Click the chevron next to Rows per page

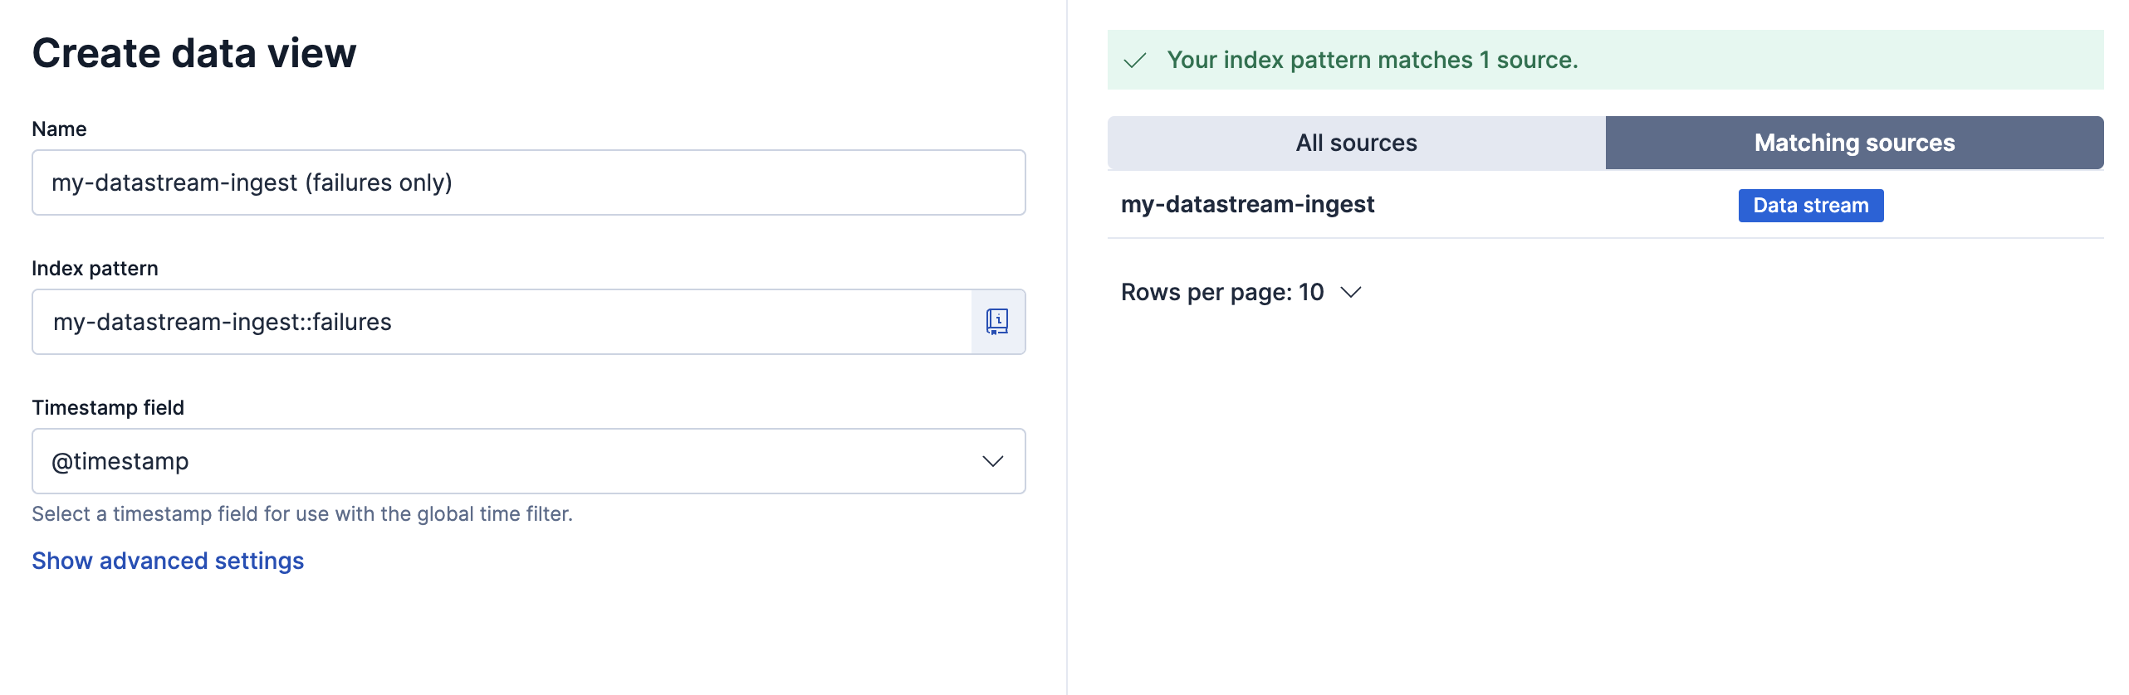1351,292
